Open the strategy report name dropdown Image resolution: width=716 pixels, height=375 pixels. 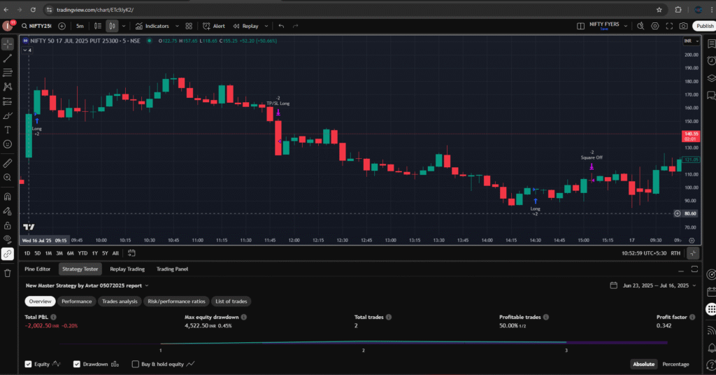click(x=87, y=285)
